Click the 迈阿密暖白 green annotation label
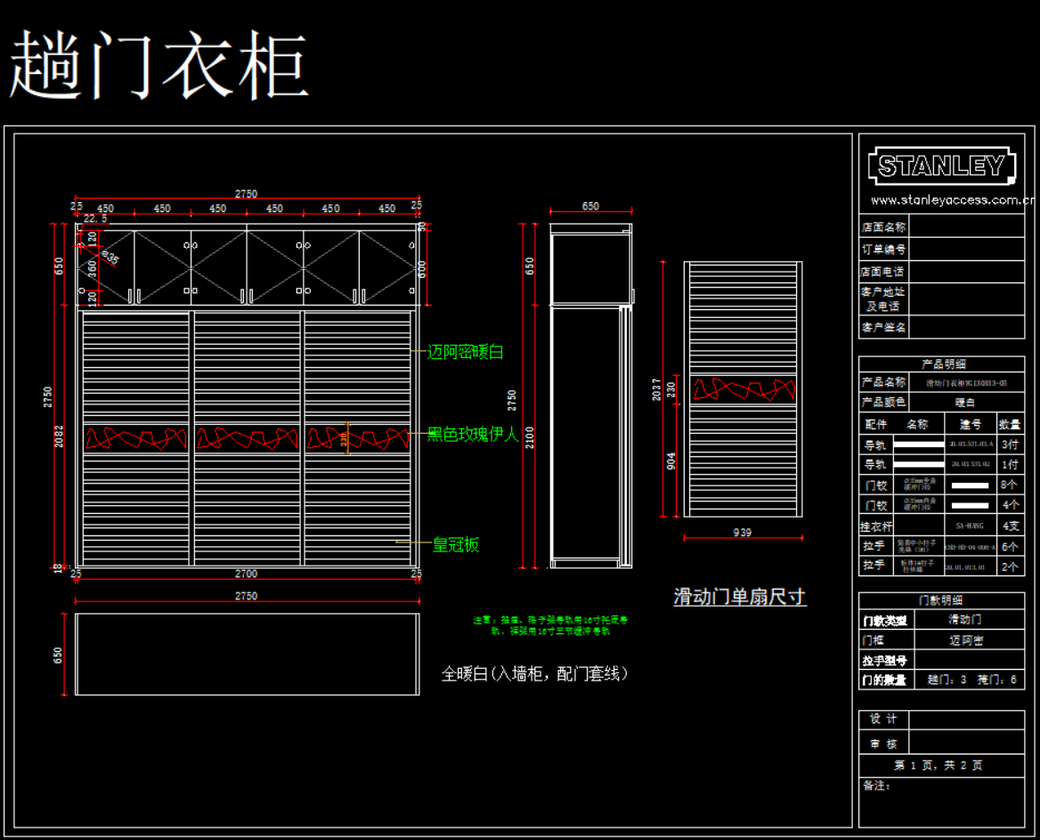This screenshot has height=840, width=1040. pos(465,352)
